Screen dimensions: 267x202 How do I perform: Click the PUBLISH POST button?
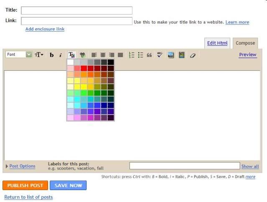(25, 185)
